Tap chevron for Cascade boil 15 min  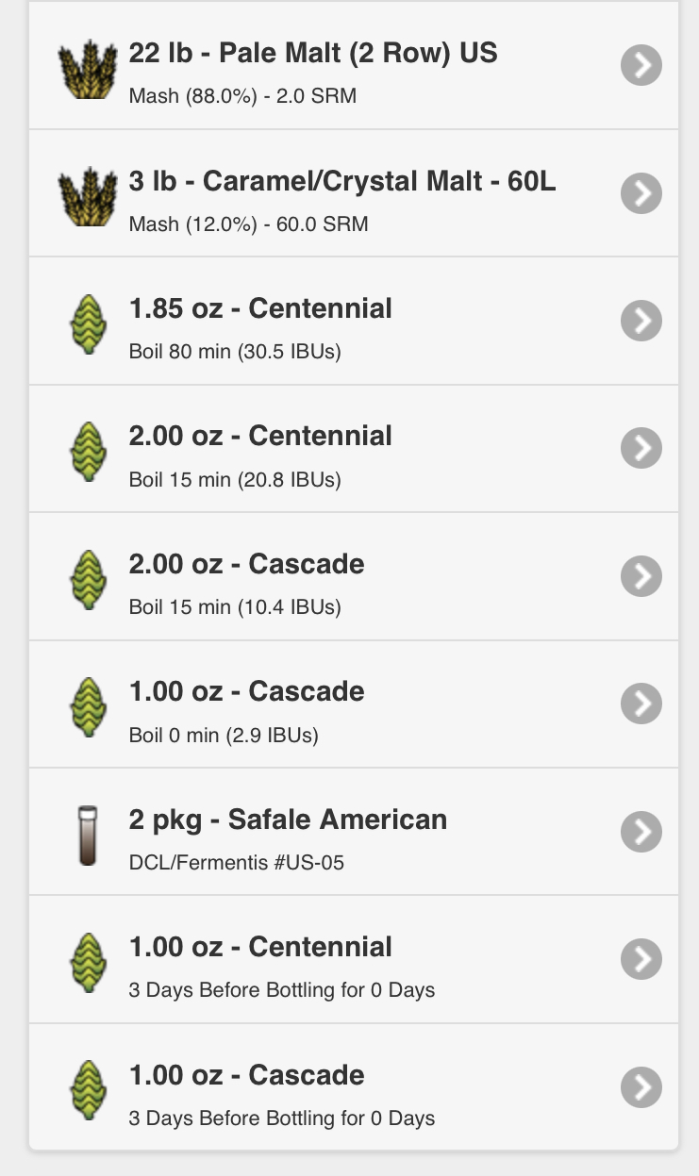point(641,577)
